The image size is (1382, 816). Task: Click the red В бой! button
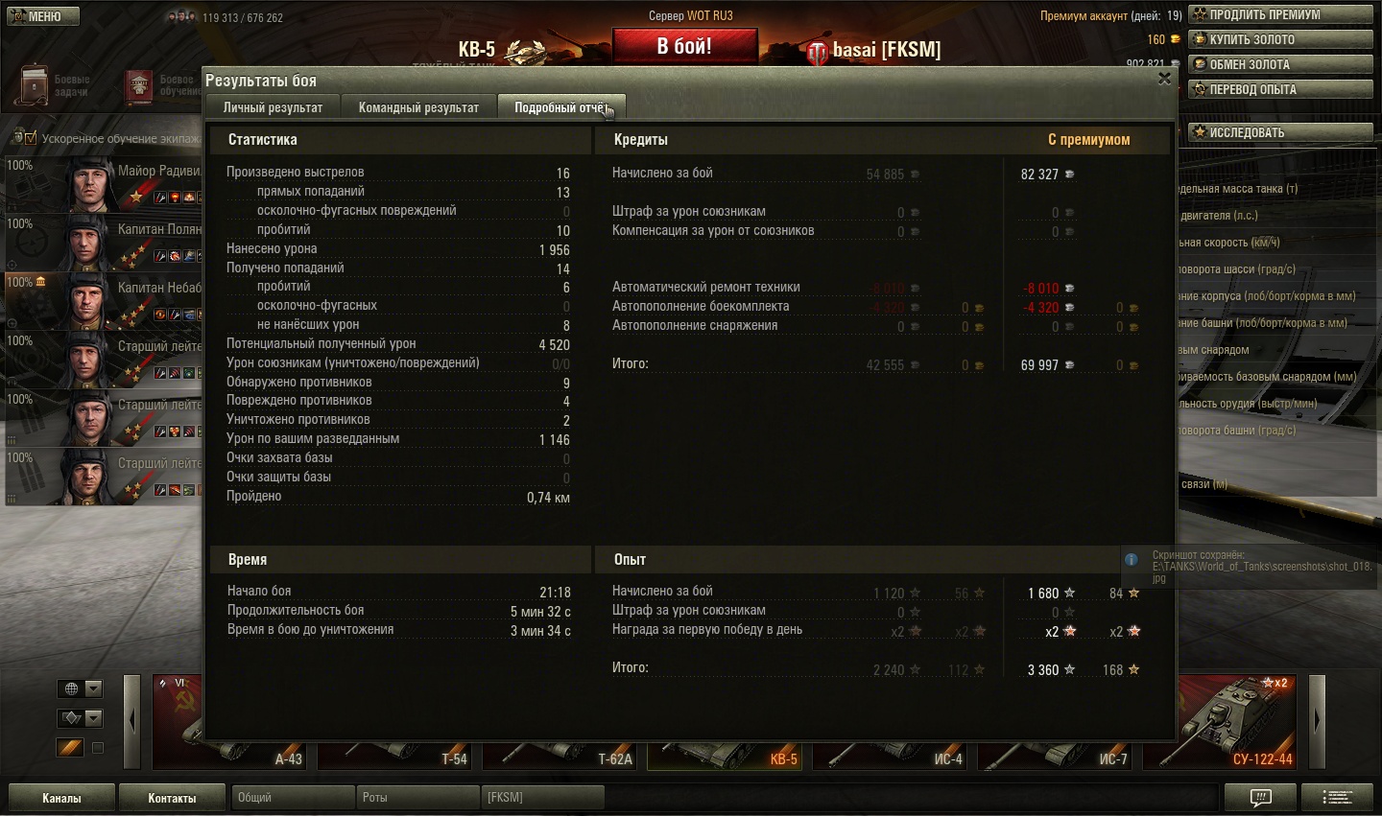pyautogui.click(x=684, y=46)
